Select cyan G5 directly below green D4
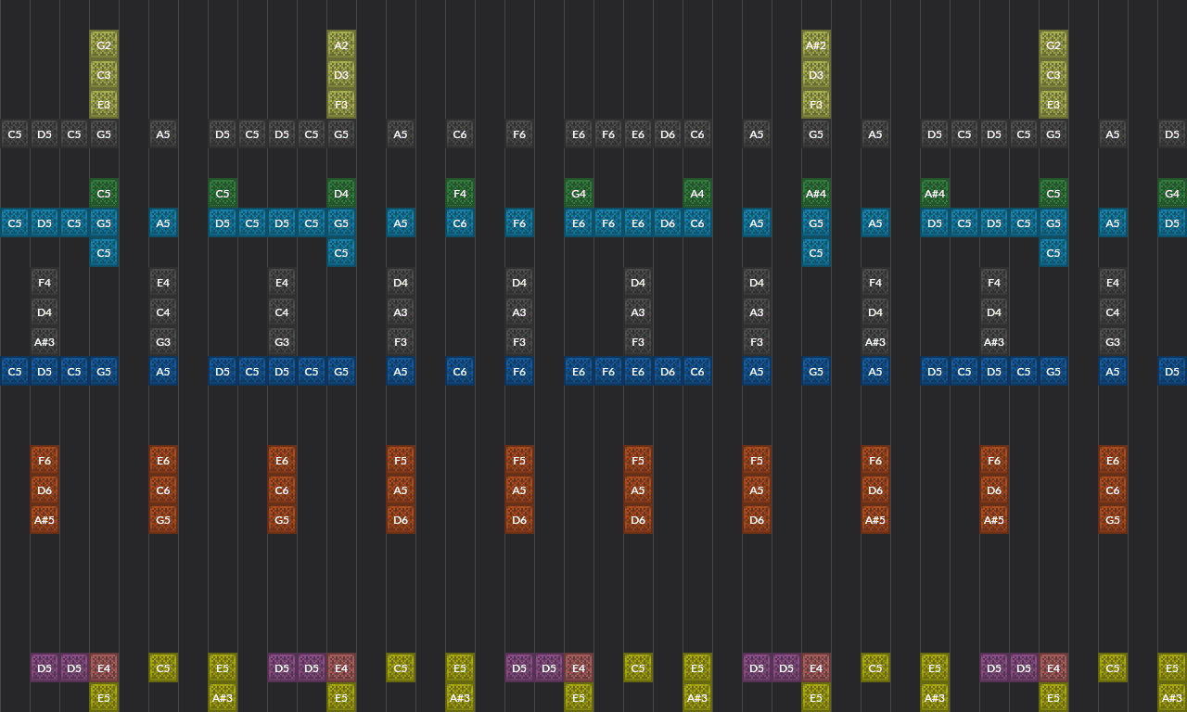 pyautogui.click(x=341, y=223)
